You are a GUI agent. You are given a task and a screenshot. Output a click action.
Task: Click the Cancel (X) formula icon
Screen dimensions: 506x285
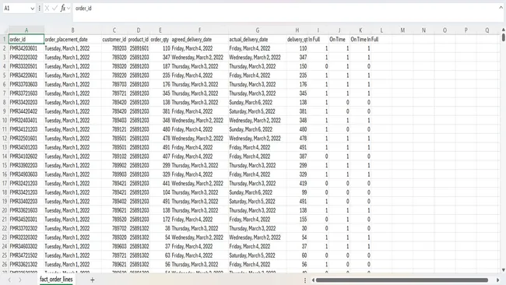pos(47,9)
